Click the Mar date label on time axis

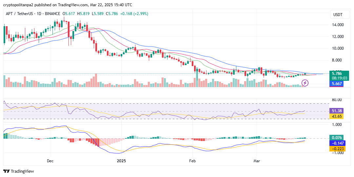257,161
